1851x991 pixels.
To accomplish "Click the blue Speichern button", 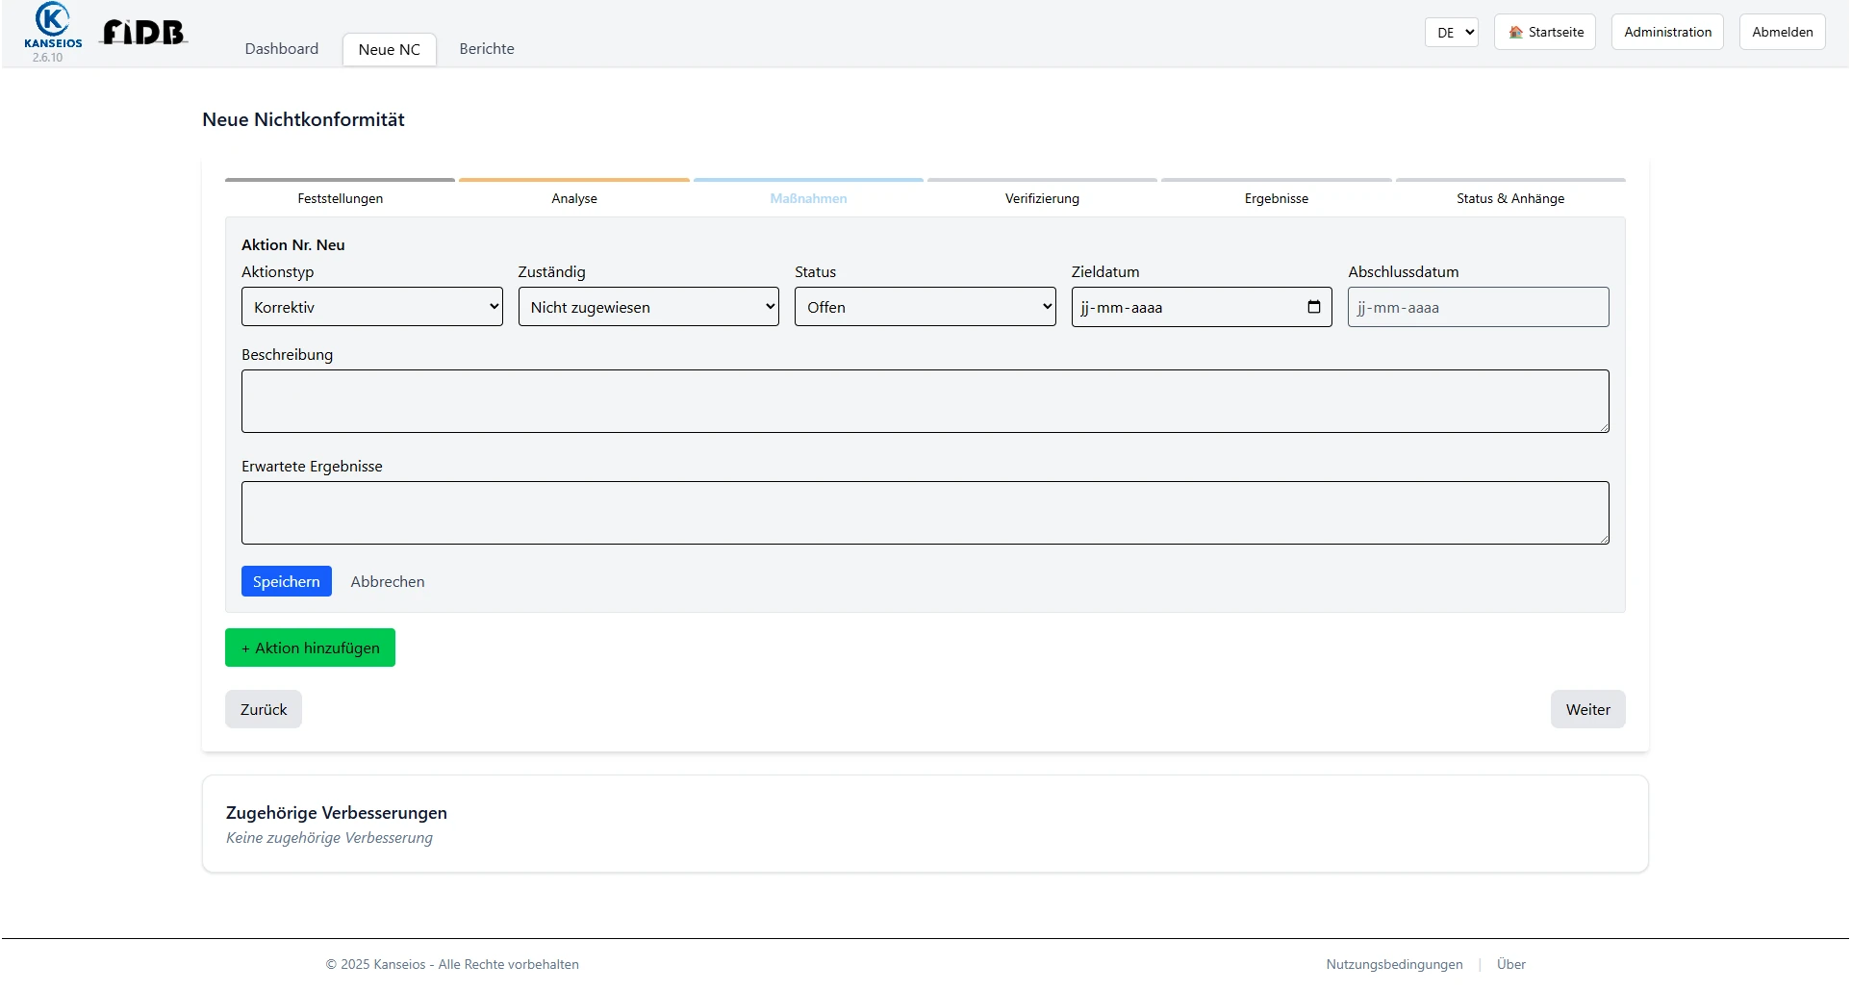I will 286,581.
